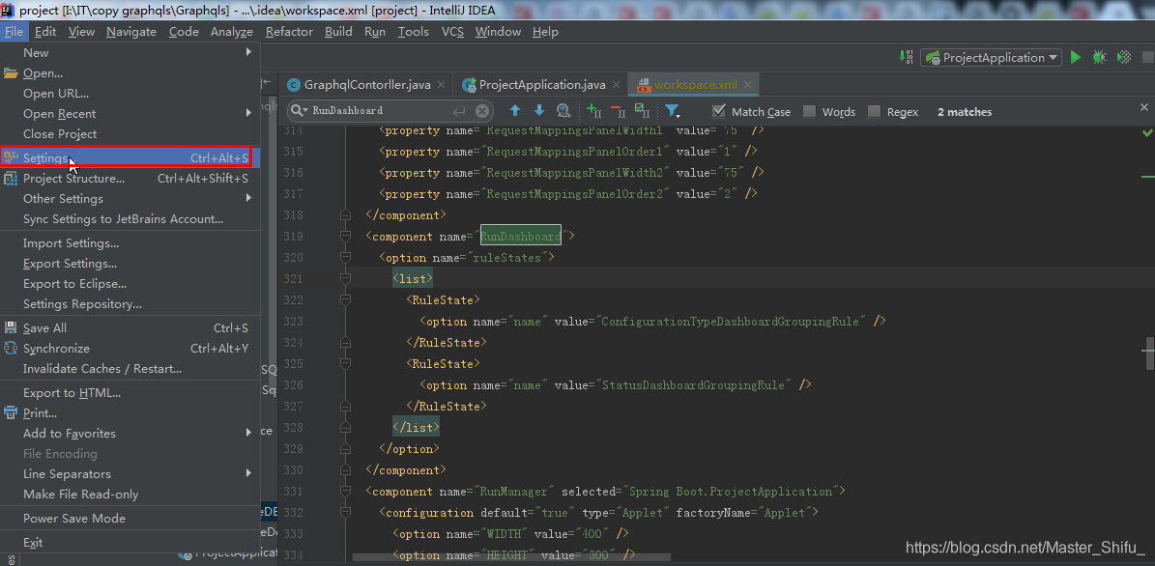Open the Navigate menu
The image size is (1155, 566).
pos(131,32)
